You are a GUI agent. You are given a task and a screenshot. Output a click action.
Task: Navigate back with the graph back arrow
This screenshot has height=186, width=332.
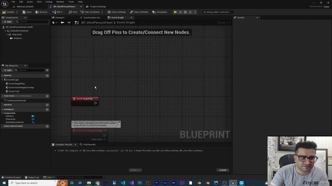tap(62, 22)
